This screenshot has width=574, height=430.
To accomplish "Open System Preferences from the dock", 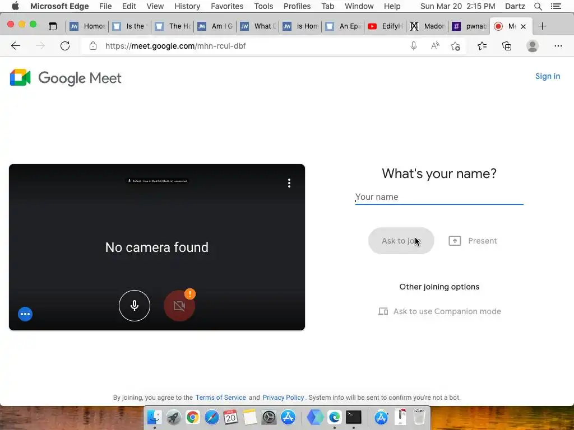I will [x=269, y=417].
